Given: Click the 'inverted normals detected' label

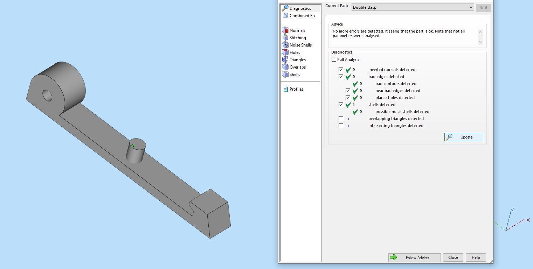Looking at the screenshot, I should pyautogui.click(x=392, y=70).
